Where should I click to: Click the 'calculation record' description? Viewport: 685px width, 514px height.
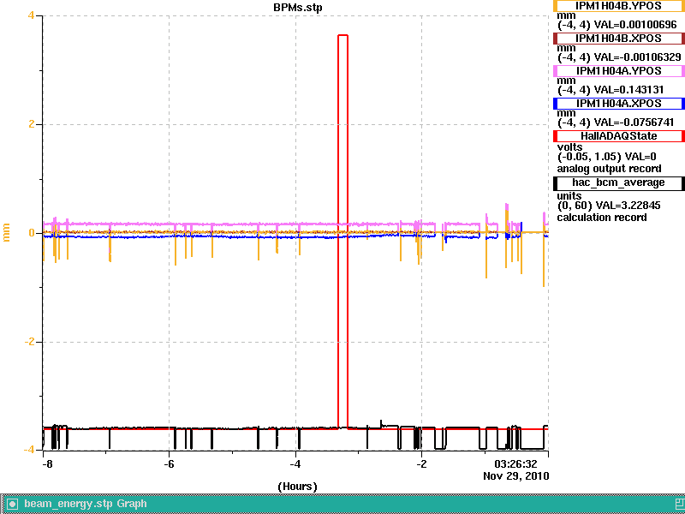pos(602,218)
